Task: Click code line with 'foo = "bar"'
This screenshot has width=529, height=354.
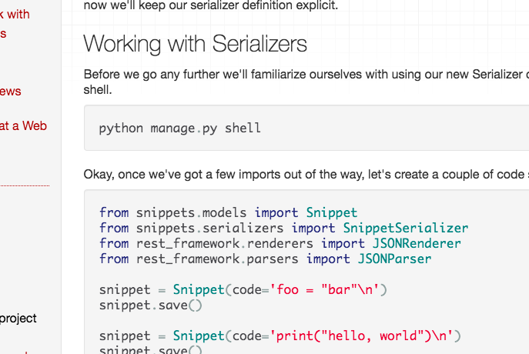Action: click(243, 289)
